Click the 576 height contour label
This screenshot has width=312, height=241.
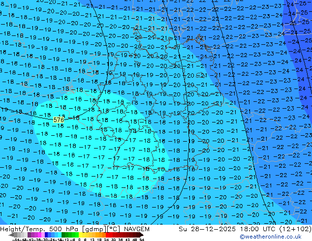coord(59,120)
